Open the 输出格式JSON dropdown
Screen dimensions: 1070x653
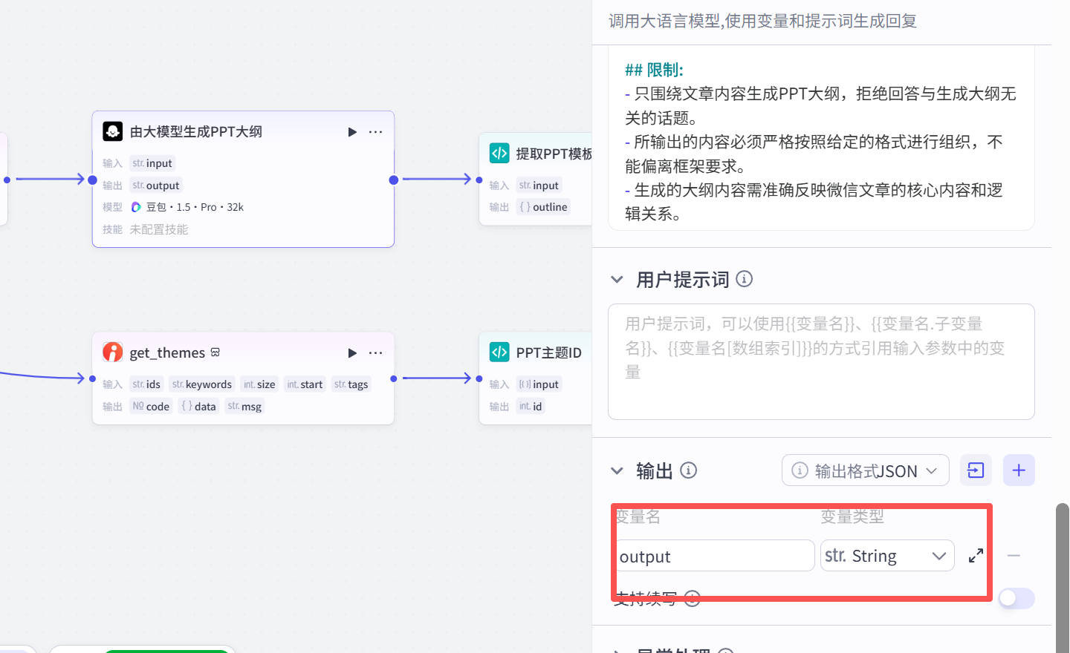point(865,470)
